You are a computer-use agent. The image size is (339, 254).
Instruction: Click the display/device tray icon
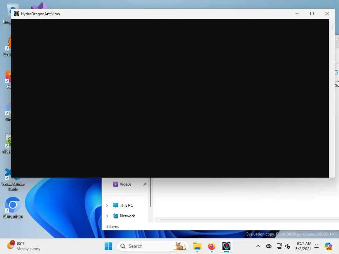click(279, 246)
